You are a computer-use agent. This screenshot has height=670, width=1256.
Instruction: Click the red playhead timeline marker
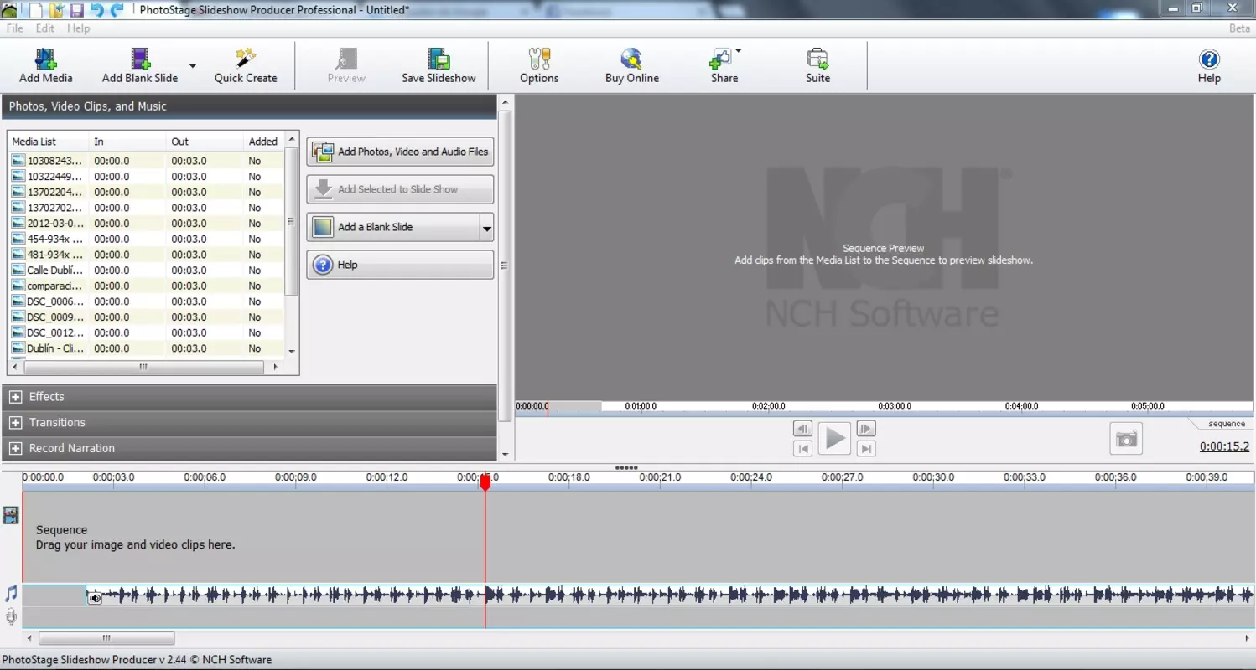(x=485, y=482)
